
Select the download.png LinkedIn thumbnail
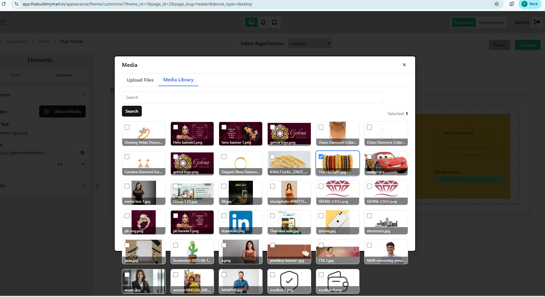tap(241, 222)
